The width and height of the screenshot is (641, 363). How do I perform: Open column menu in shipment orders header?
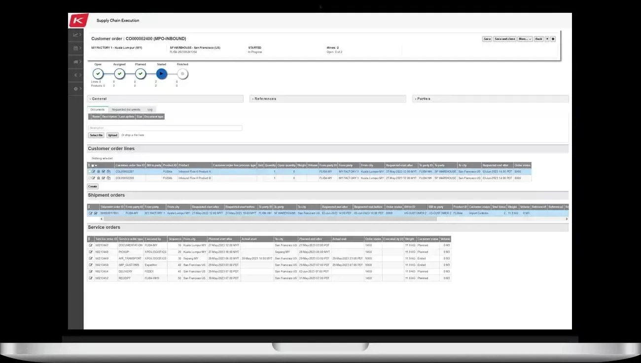coord(89,207)
